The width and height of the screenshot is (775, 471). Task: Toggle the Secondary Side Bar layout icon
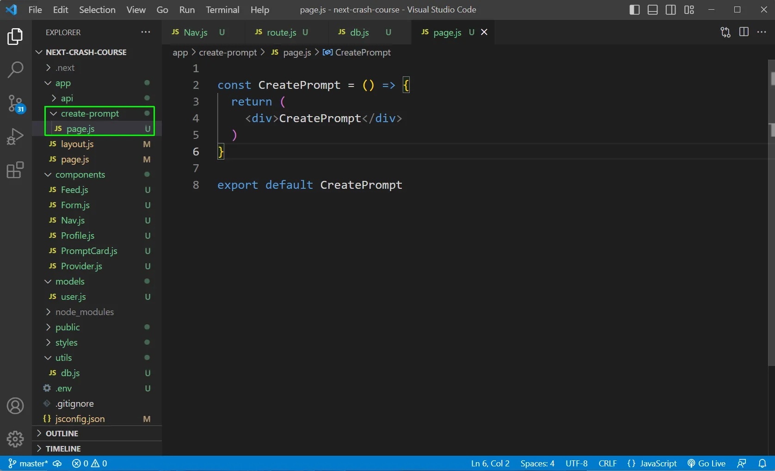tap(671, 10)
